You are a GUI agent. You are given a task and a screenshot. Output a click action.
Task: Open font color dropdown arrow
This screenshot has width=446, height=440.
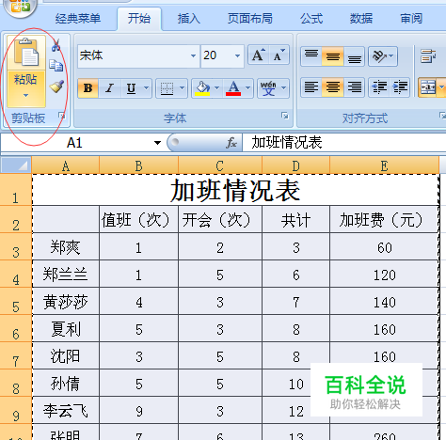pyautogui.click(x=247, y=88)
